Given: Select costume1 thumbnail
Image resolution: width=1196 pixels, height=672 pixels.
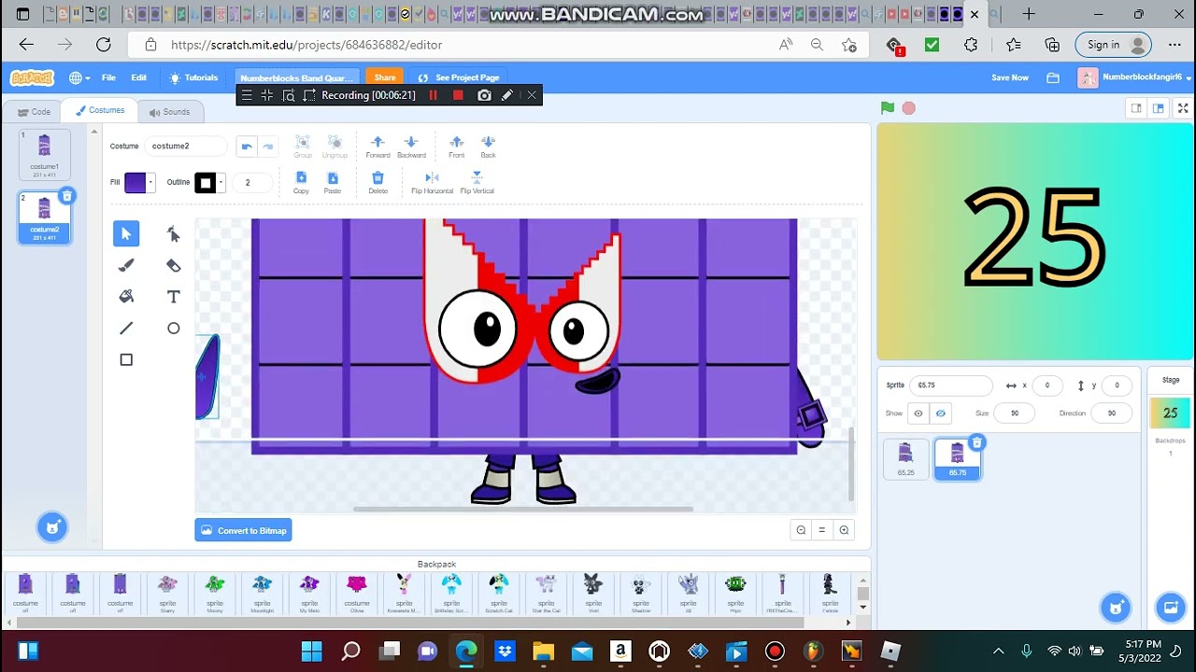Looking at the screenshot, I should tap(44, 154).
